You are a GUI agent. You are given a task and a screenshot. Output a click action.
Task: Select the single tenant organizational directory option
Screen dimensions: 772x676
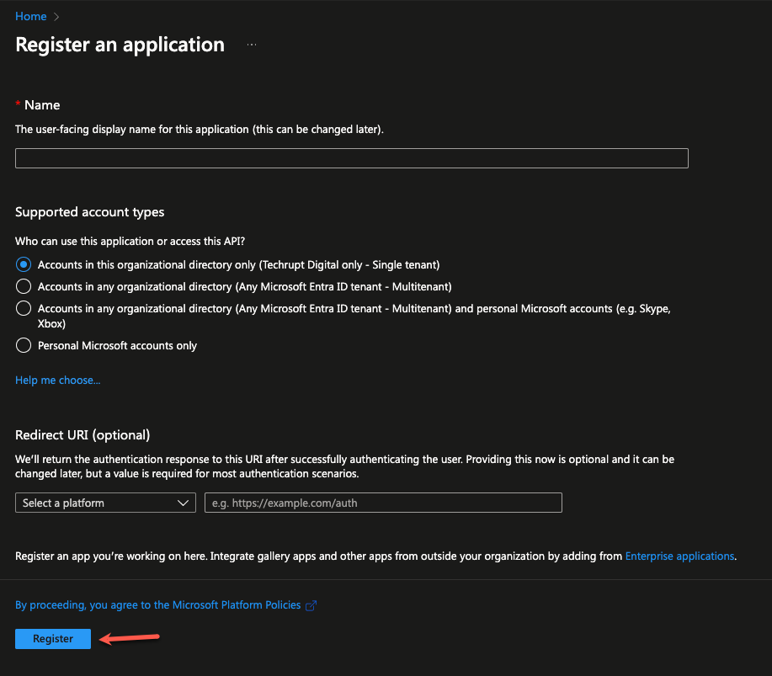click(x=24, y=264)
